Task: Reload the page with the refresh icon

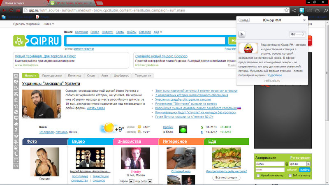Action: (11, 10)
